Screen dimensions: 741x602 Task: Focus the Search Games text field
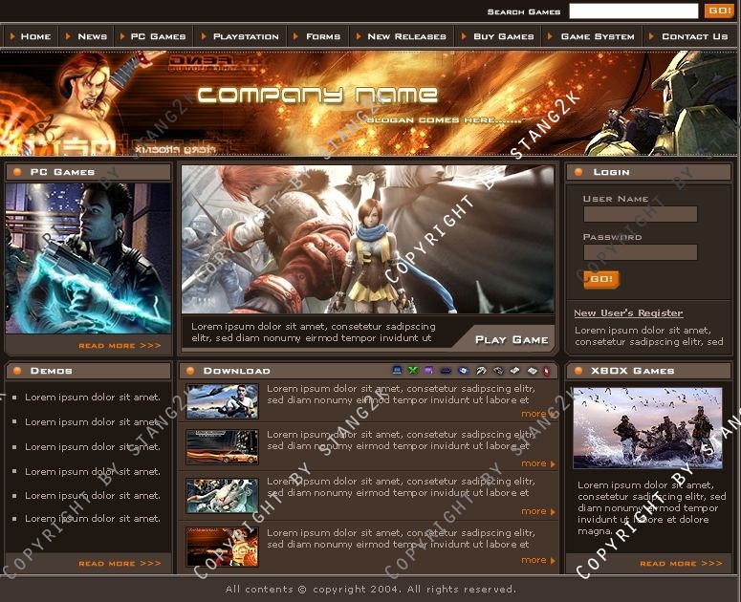(633, 11)
